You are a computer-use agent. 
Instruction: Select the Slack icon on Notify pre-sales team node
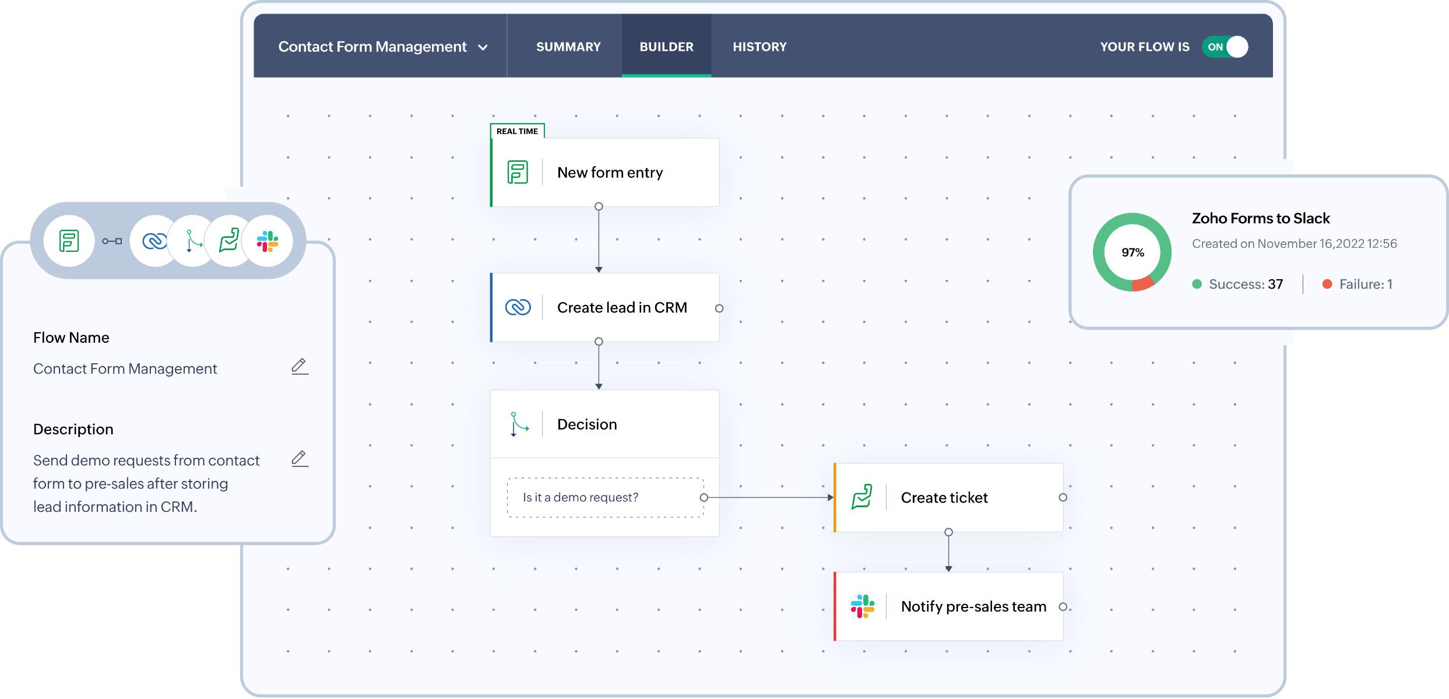[x=861, y=606]
